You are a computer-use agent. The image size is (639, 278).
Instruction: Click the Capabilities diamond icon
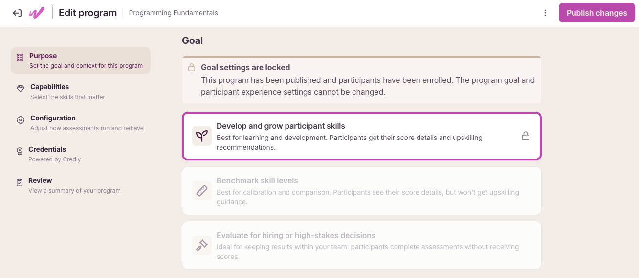21,89
